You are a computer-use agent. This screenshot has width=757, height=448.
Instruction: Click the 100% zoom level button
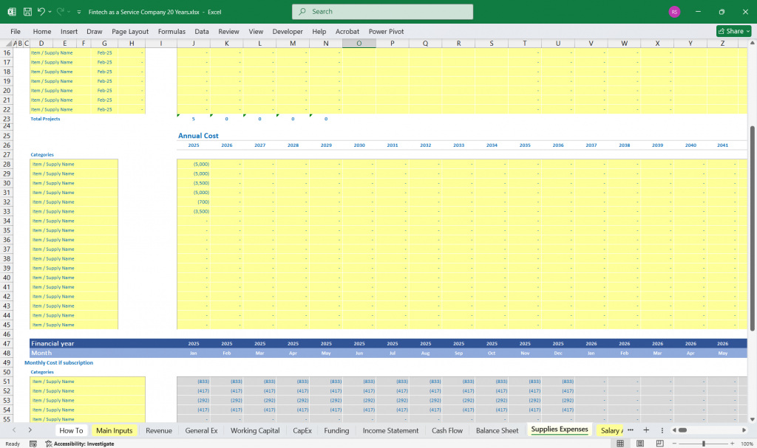click(744, 441)
